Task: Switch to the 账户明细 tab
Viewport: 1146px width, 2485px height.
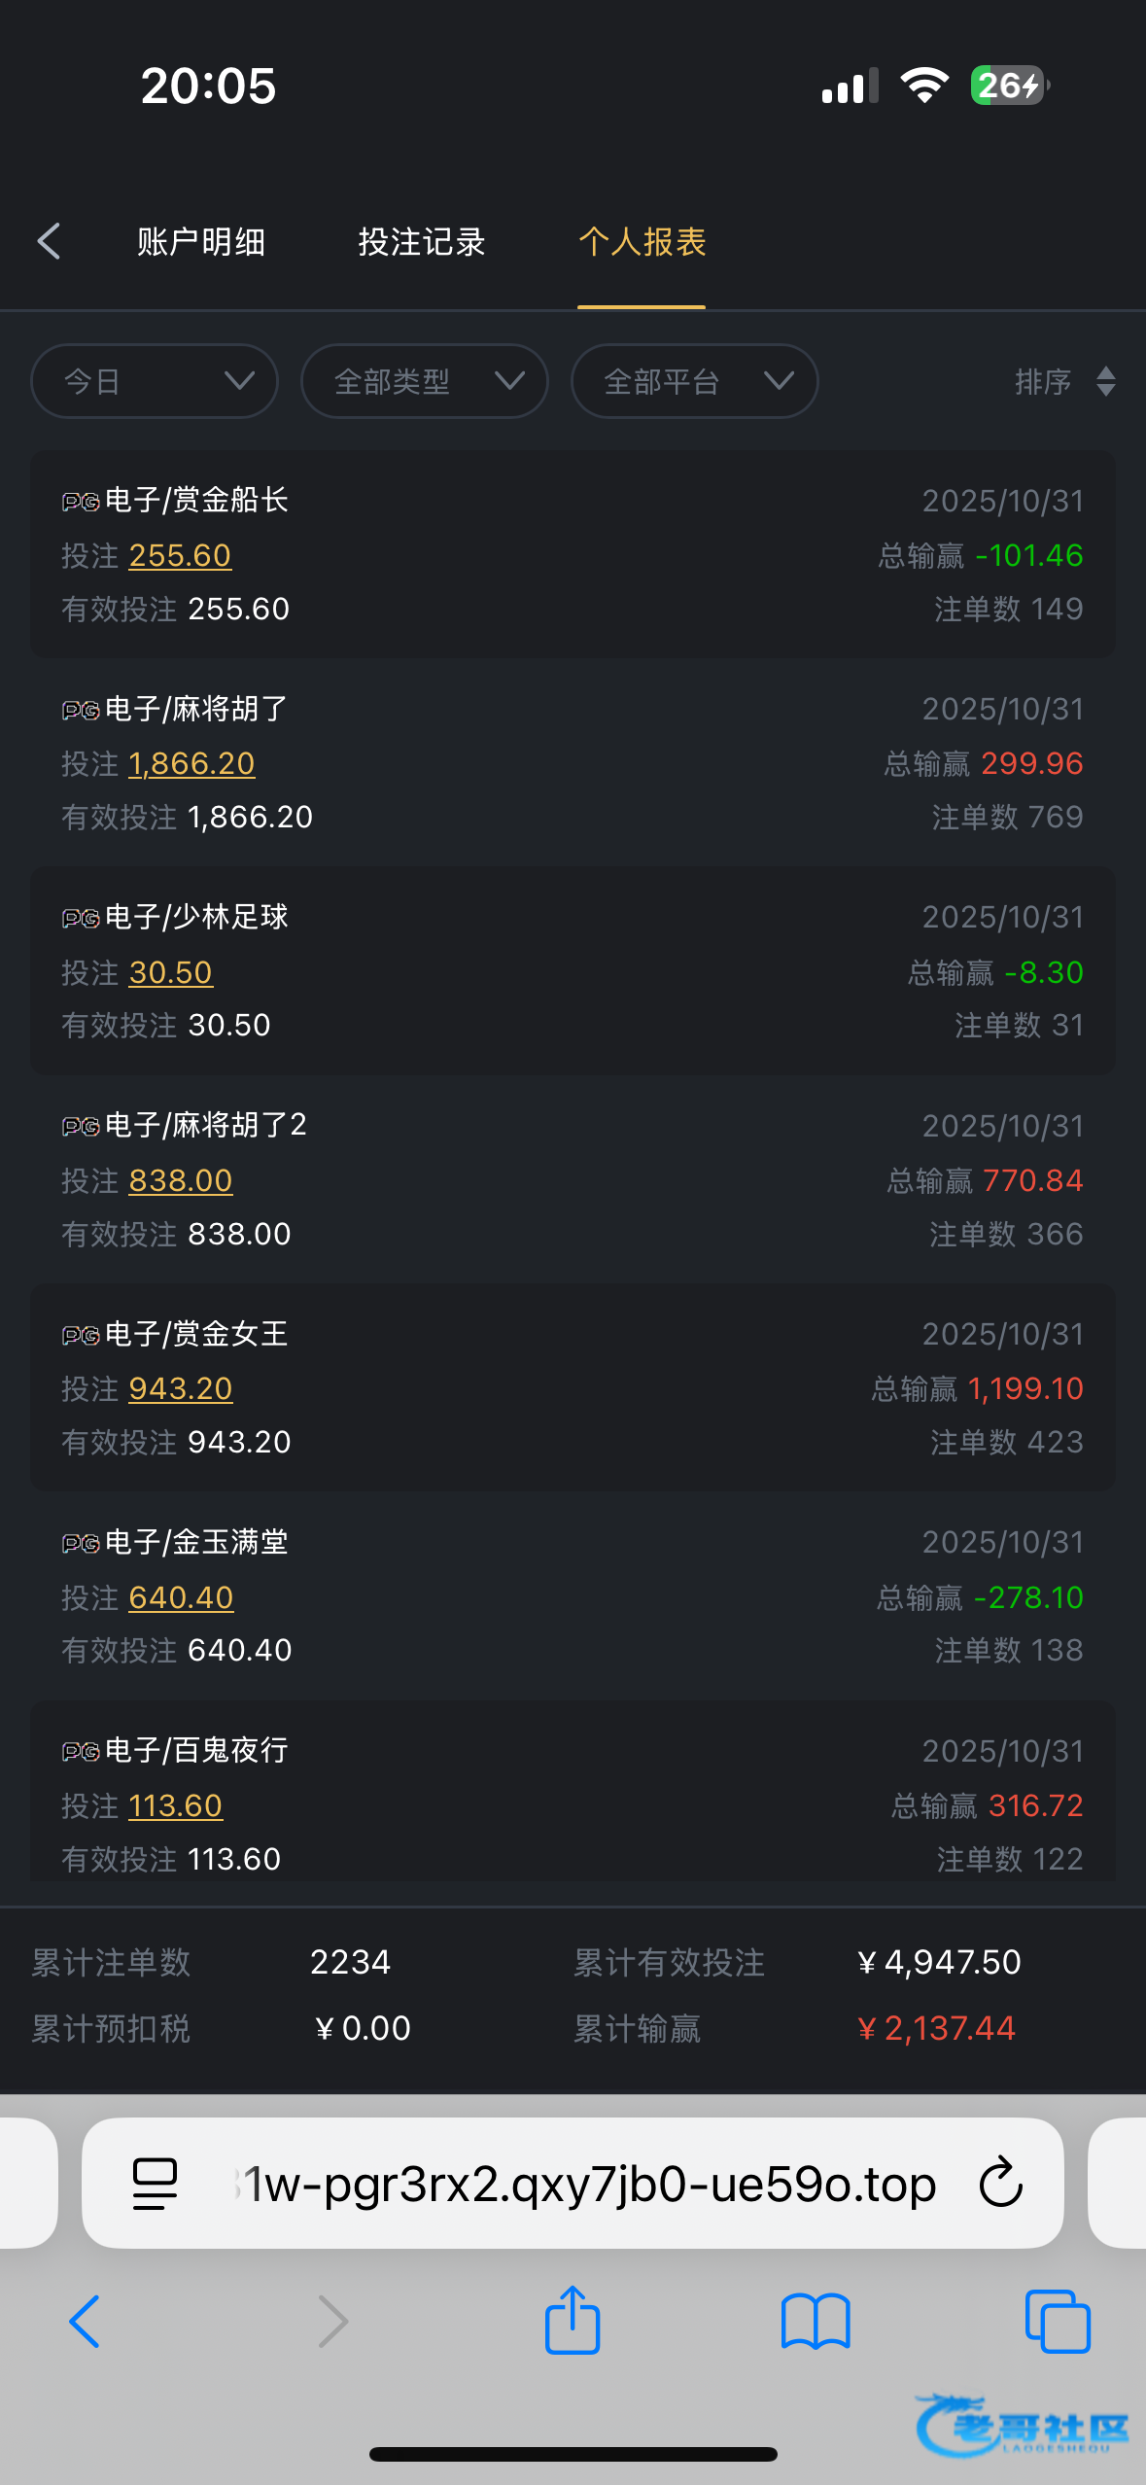Action: point(201,241)
